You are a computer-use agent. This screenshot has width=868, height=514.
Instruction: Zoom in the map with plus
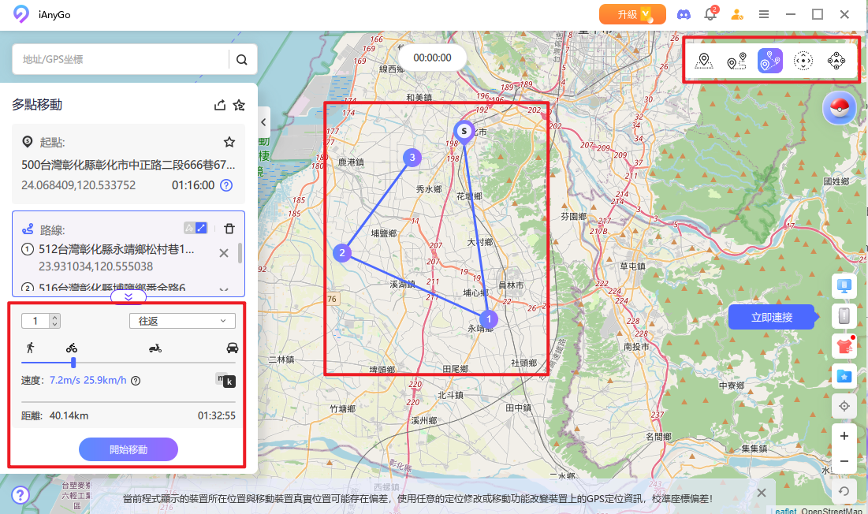pos(844,436)
